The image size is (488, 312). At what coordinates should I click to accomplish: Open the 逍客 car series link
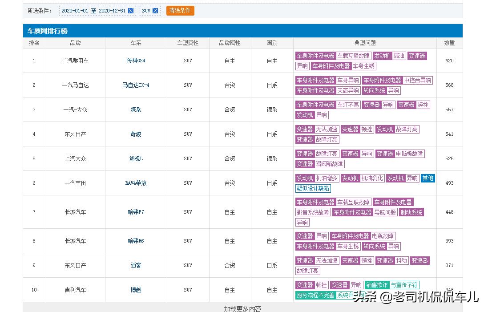[x=136, y=265]
